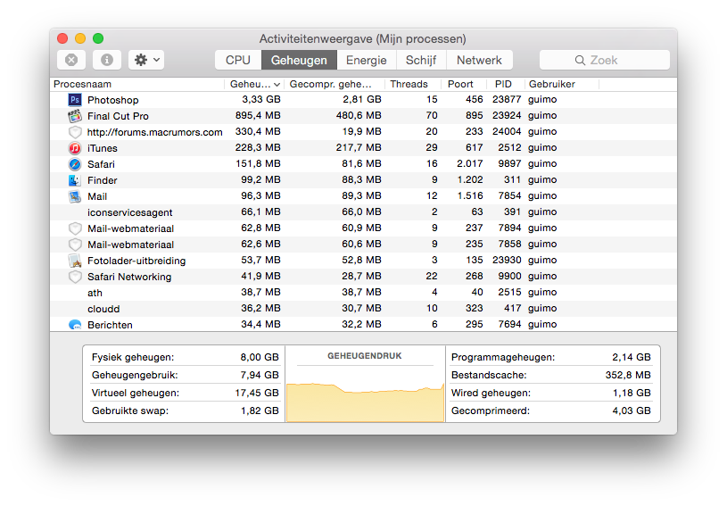Viewport: 727px width, 506px height.
Task: Click shield icon of Mail-webmateriaal PID 7894
Action: 75,228
